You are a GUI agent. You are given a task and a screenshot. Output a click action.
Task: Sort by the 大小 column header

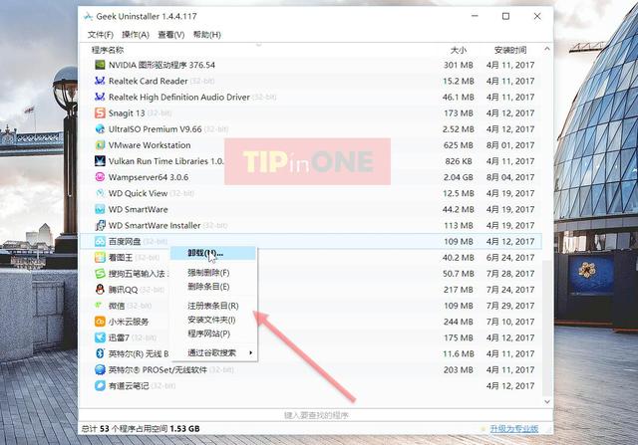tap(459, 50)
